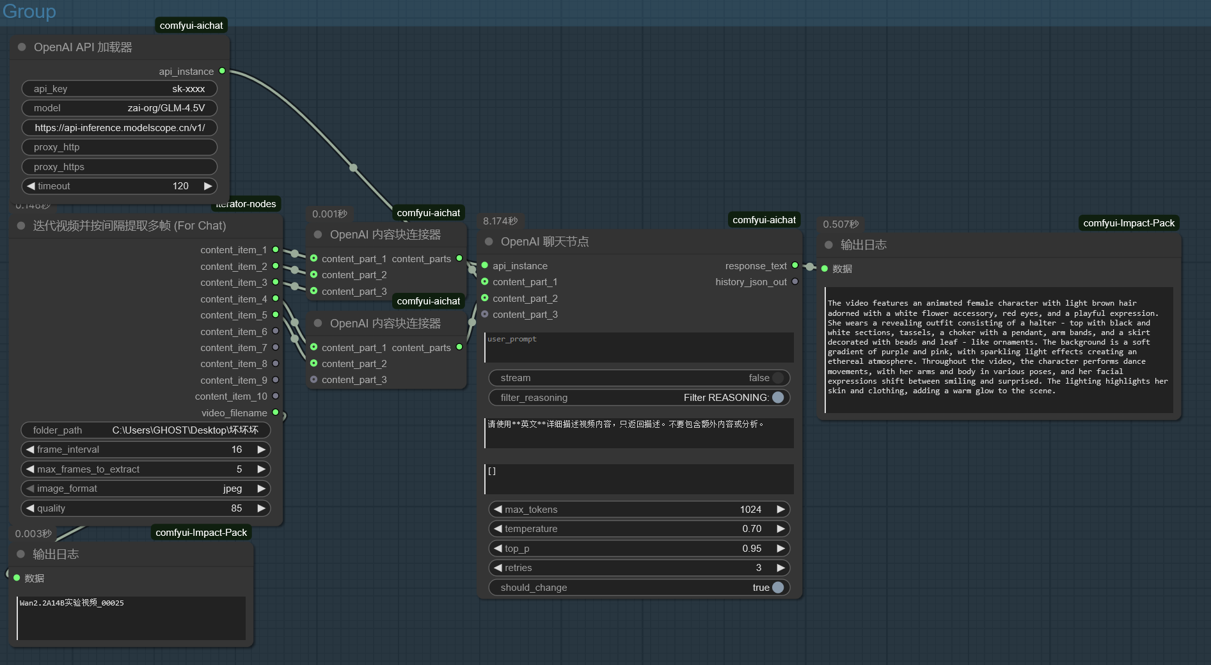Increase max_tokens with the right arrow
The width and height of the screenshot is (1211, 665).
[781, 510]
